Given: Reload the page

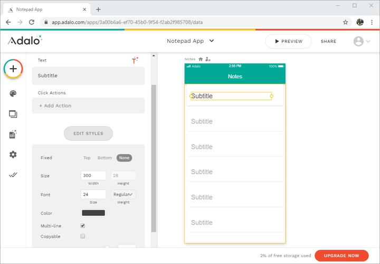Looking at the screenshot, I should click(x=32, y=22).
